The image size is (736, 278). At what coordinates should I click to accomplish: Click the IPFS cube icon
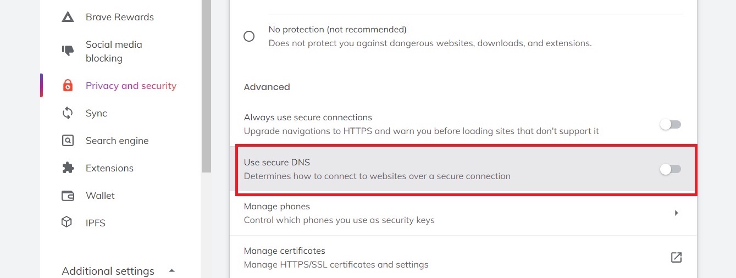(x=68, y=223)
